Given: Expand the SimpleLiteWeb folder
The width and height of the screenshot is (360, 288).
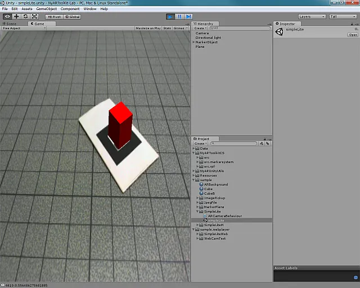Looking at the screenshot, I should 197,234.
